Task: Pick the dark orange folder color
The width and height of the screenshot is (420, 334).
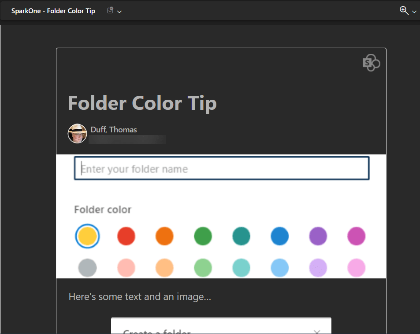Action: (x=164, y=236)
